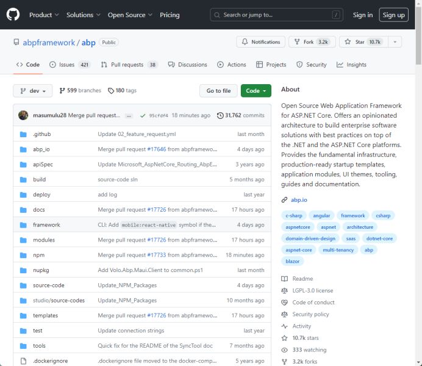Click the modules folder icon
This screenshot has width=422, height=366.
[x=23, y=240]
